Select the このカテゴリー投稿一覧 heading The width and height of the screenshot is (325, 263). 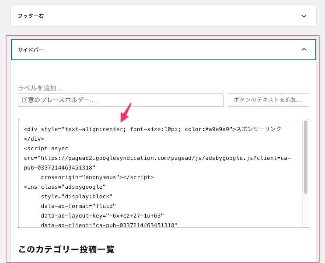tap(66, 249)
